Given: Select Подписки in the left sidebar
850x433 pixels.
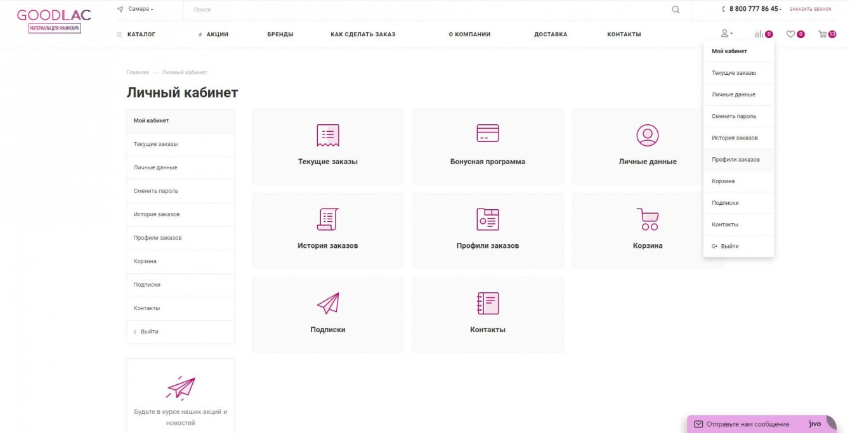Looking at the screenshot, I should 181,285.
